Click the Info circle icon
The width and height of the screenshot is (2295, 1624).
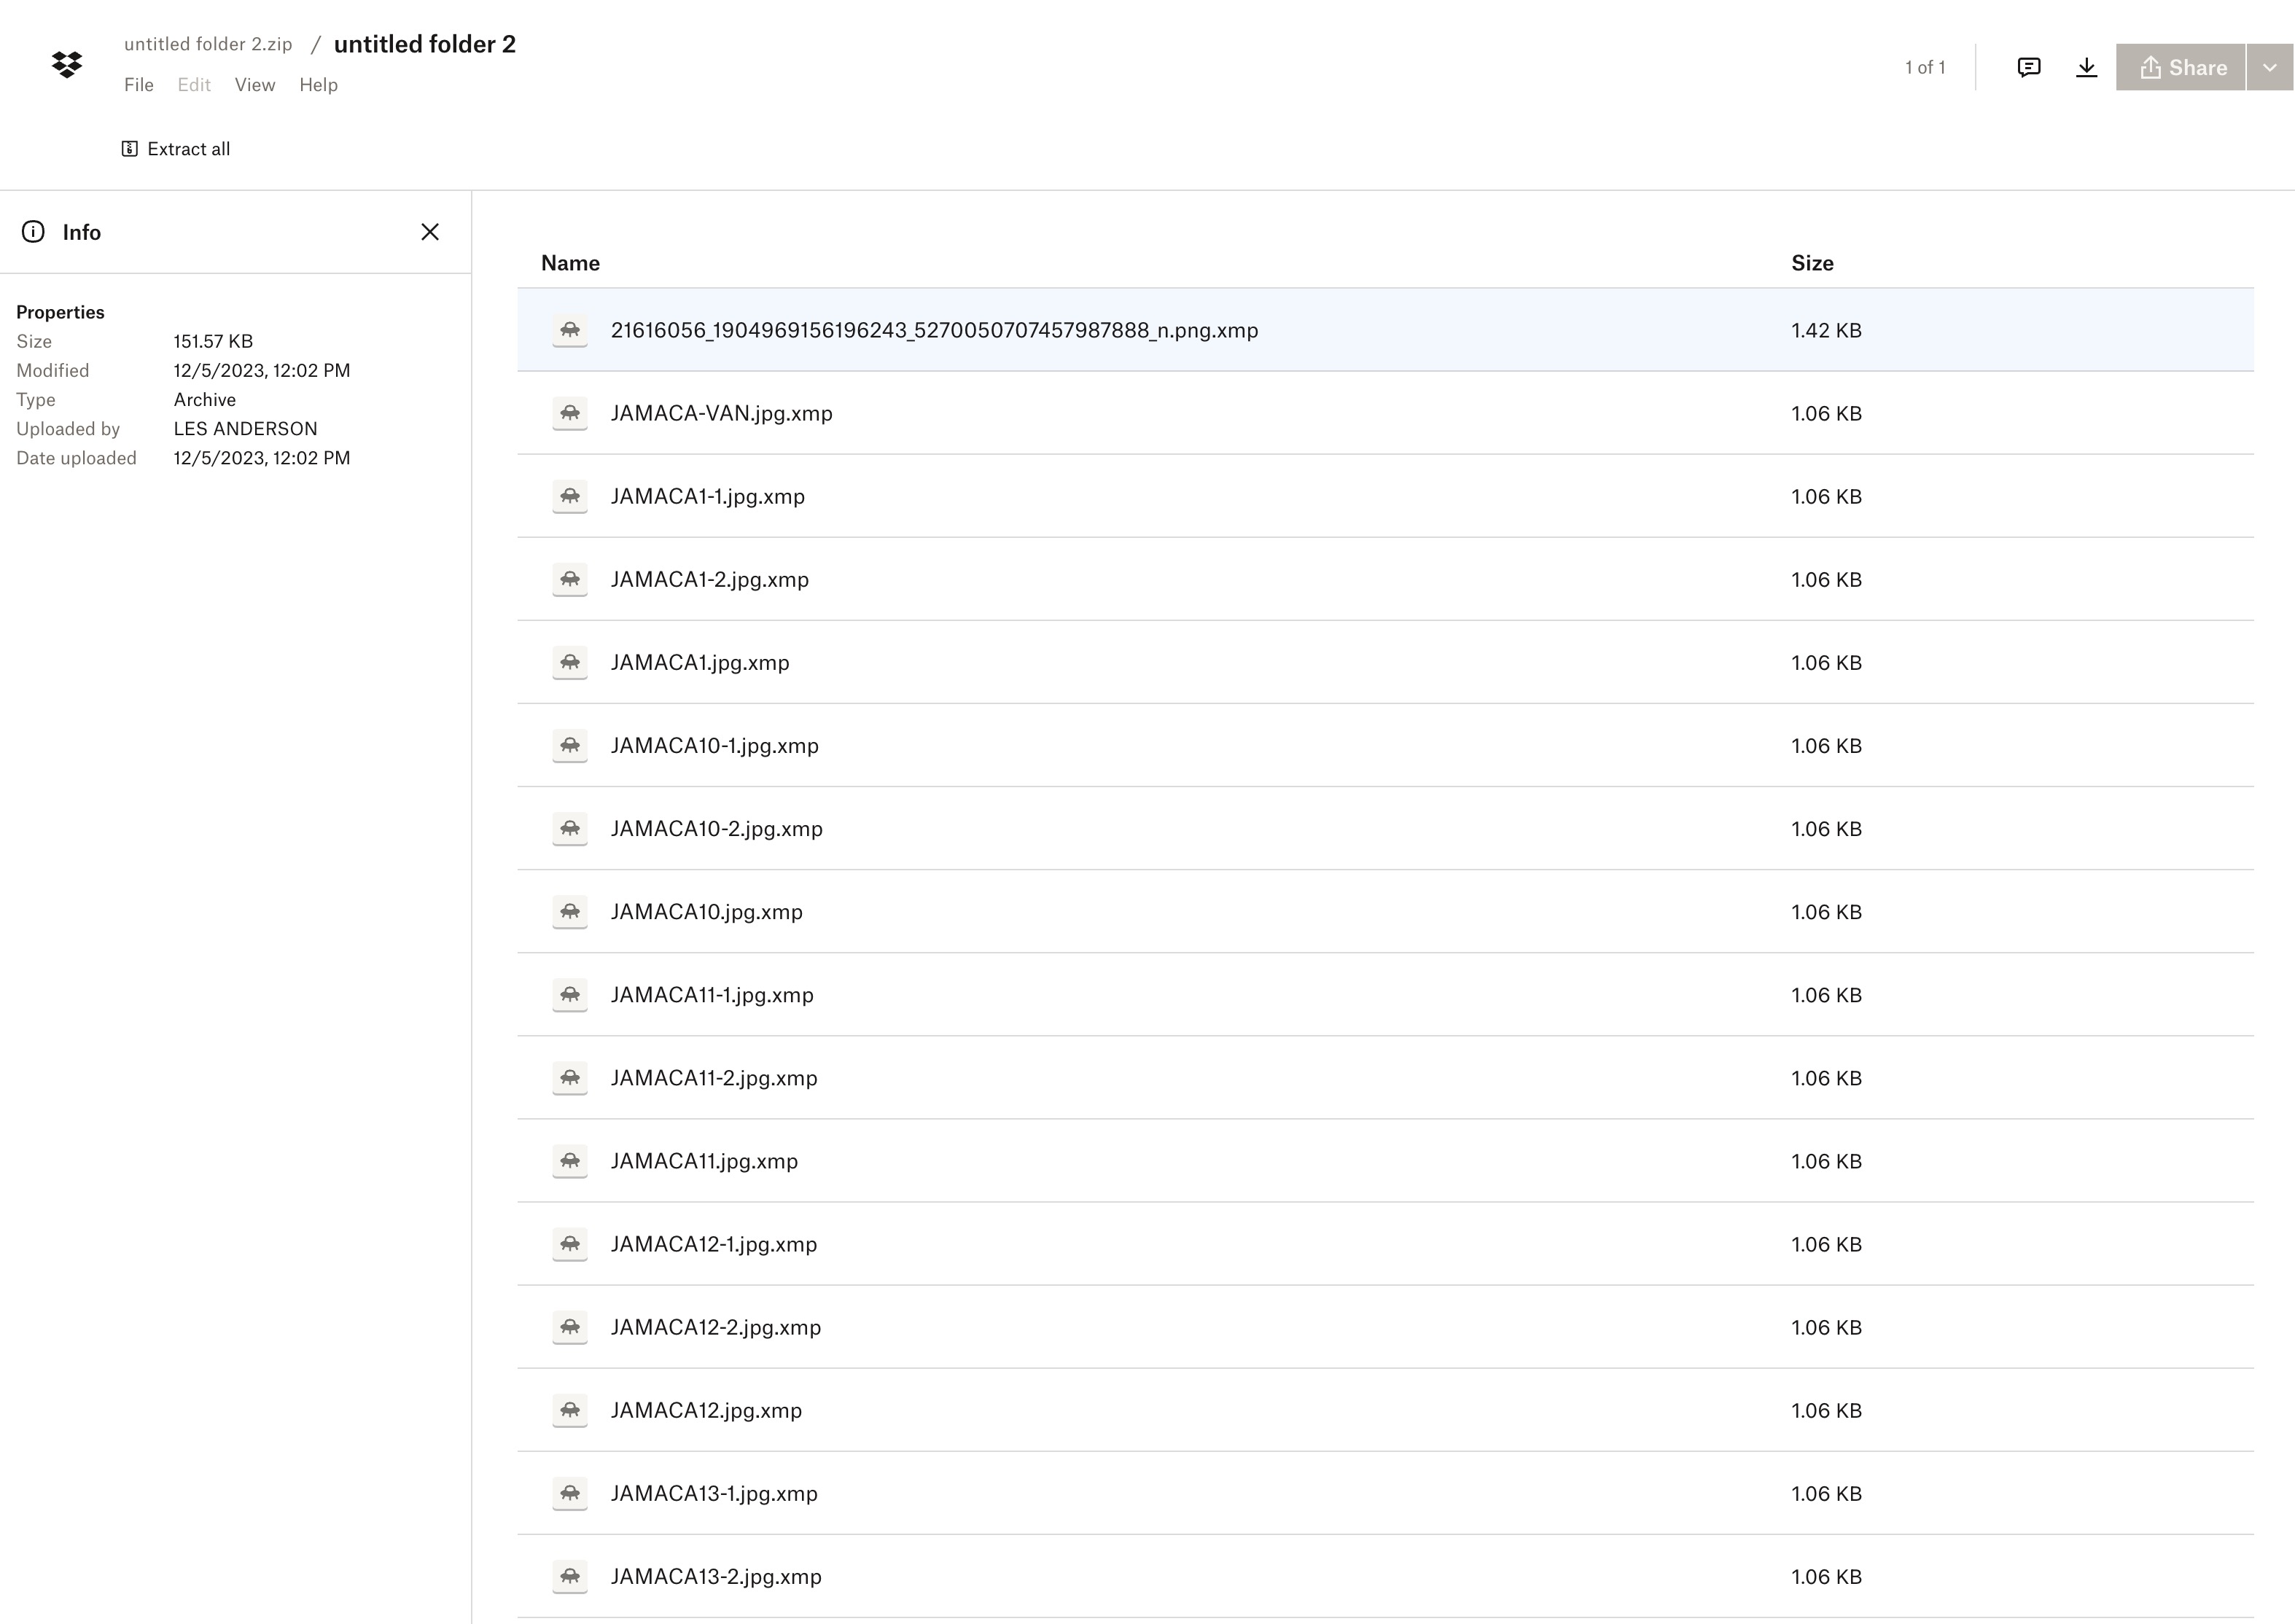[33, 232]
